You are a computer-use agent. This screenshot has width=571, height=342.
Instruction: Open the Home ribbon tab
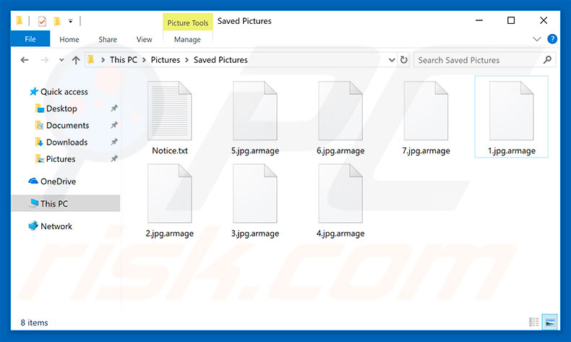pos(69,39)
